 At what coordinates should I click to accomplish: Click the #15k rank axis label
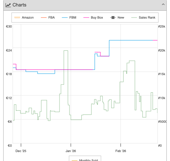coord(162,74)
